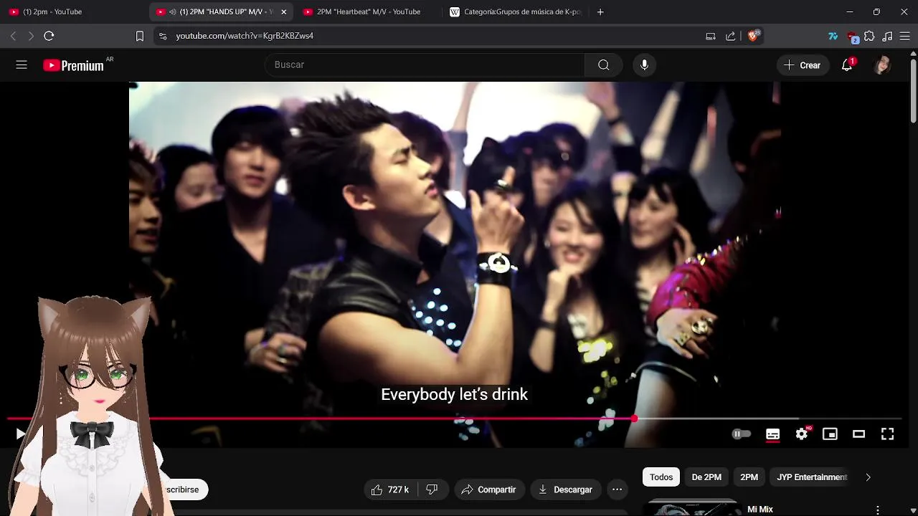Enter fullscreen mode

(887, 434)
